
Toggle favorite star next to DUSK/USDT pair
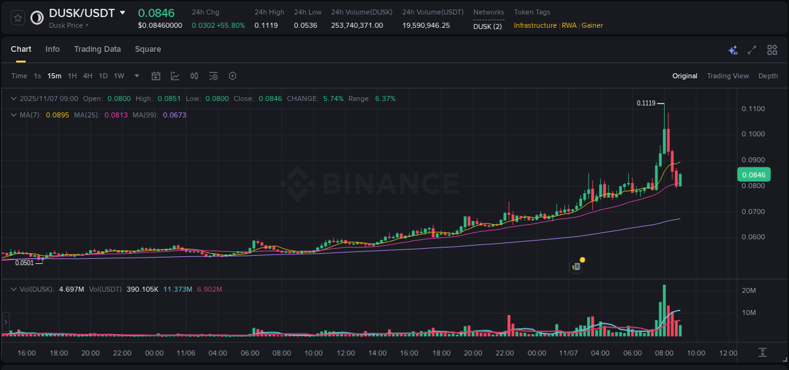coord(17,17)
